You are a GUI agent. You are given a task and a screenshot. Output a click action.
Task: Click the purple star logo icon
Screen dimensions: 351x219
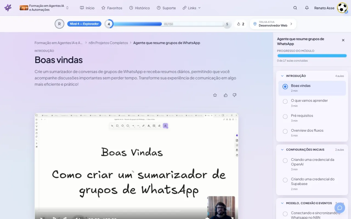pyautogui.click(x=8, y=8)
